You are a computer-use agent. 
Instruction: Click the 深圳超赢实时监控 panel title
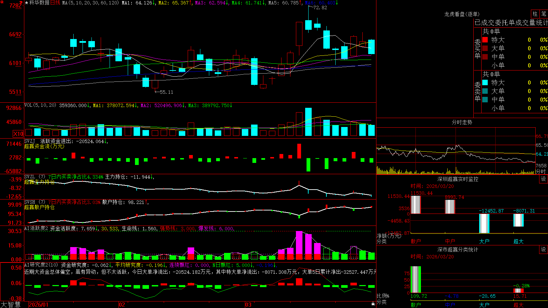point(458,179)
